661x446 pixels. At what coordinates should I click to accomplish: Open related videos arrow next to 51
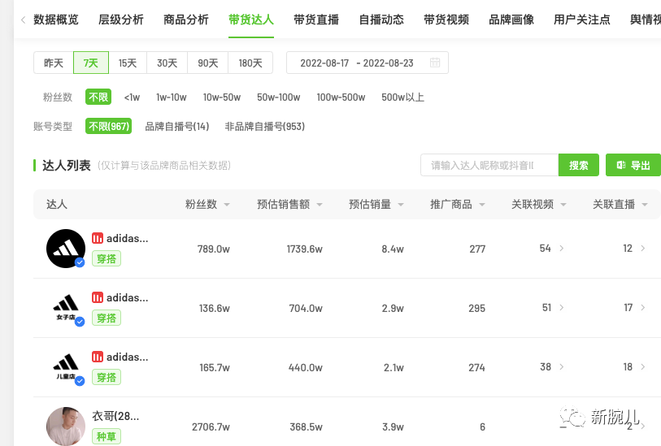(x=562, y=308)
